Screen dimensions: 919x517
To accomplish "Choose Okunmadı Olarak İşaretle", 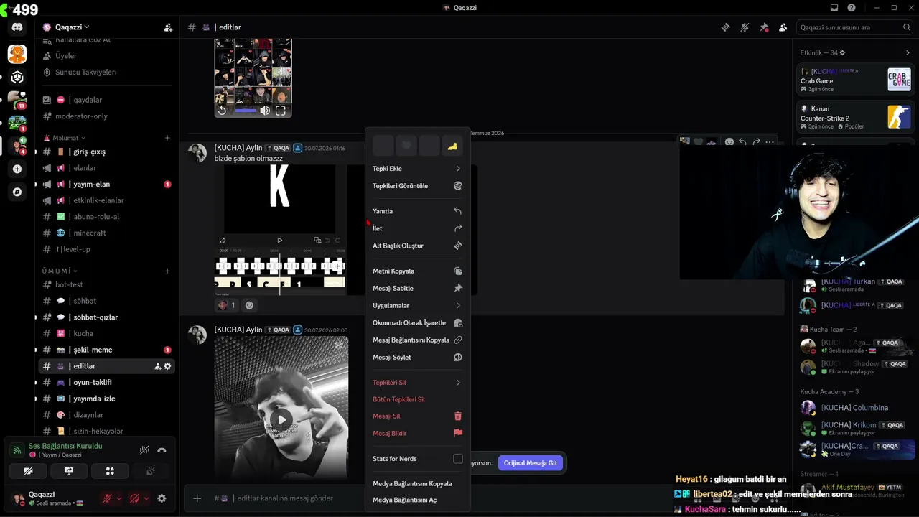I will pyautogui.click(x=417, y=322).
